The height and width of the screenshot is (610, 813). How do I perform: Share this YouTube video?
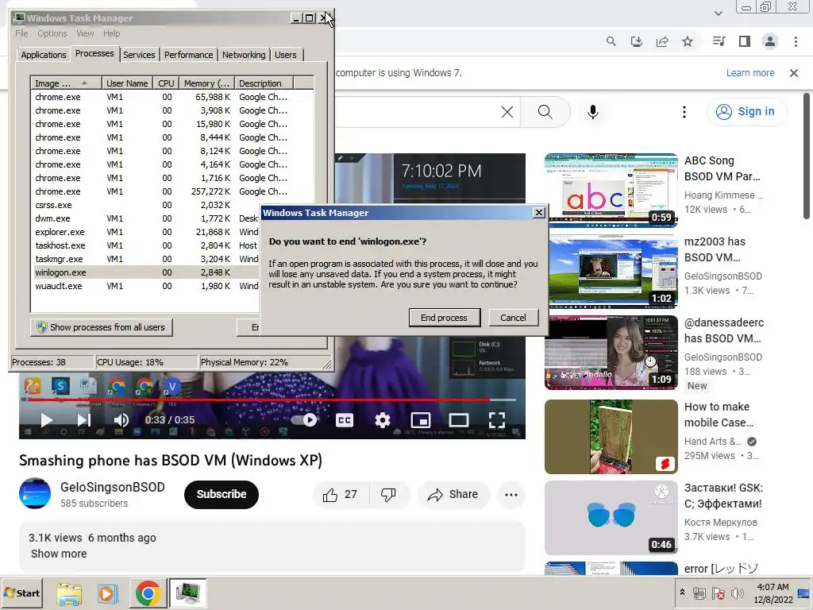453,494
